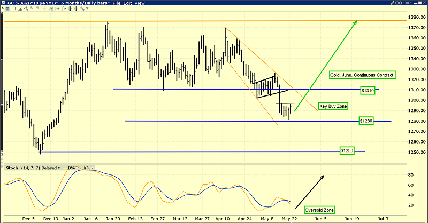Click the first magnifier zoom icon
Screen dimensions: 428x223
(32, 9)
